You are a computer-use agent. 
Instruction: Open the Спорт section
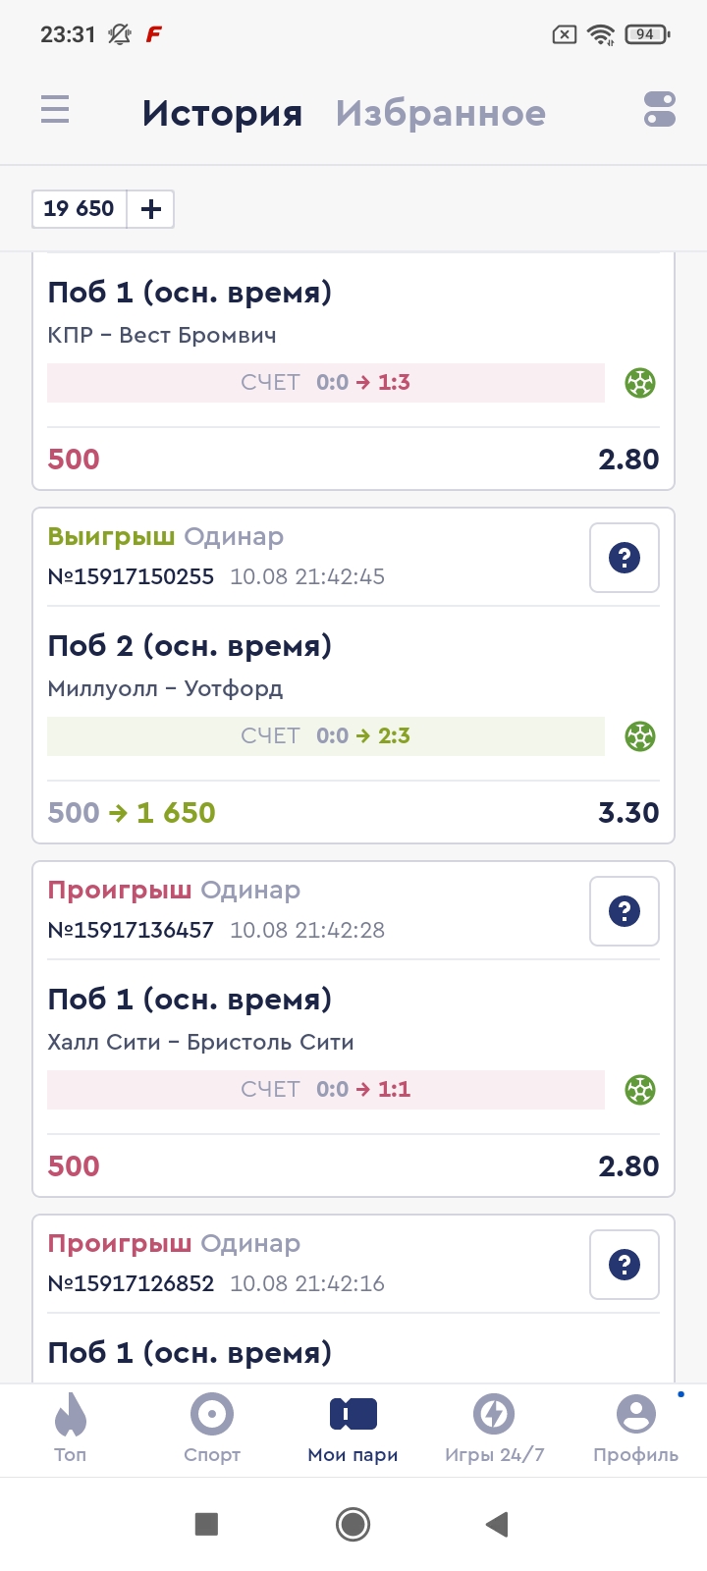[212, 1429]
